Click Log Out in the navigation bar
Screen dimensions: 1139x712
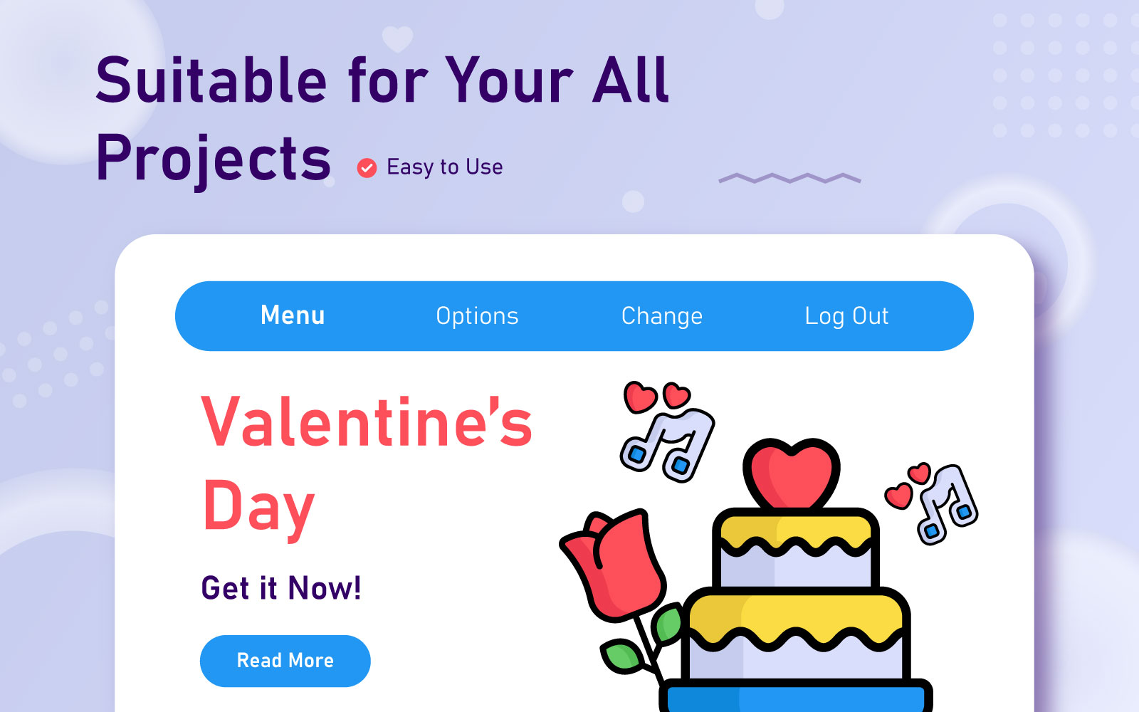tap(846, 316)
